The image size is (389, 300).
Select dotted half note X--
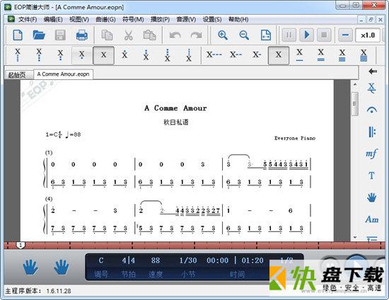coord(236,54)
